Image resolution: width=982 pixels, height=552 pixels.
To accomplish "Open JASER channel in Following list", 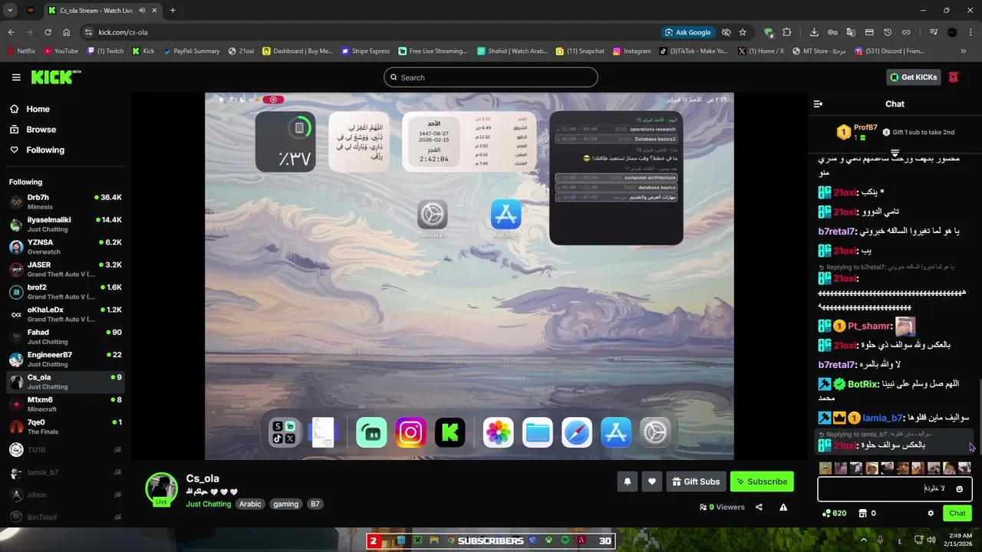I will coord(65,269).
